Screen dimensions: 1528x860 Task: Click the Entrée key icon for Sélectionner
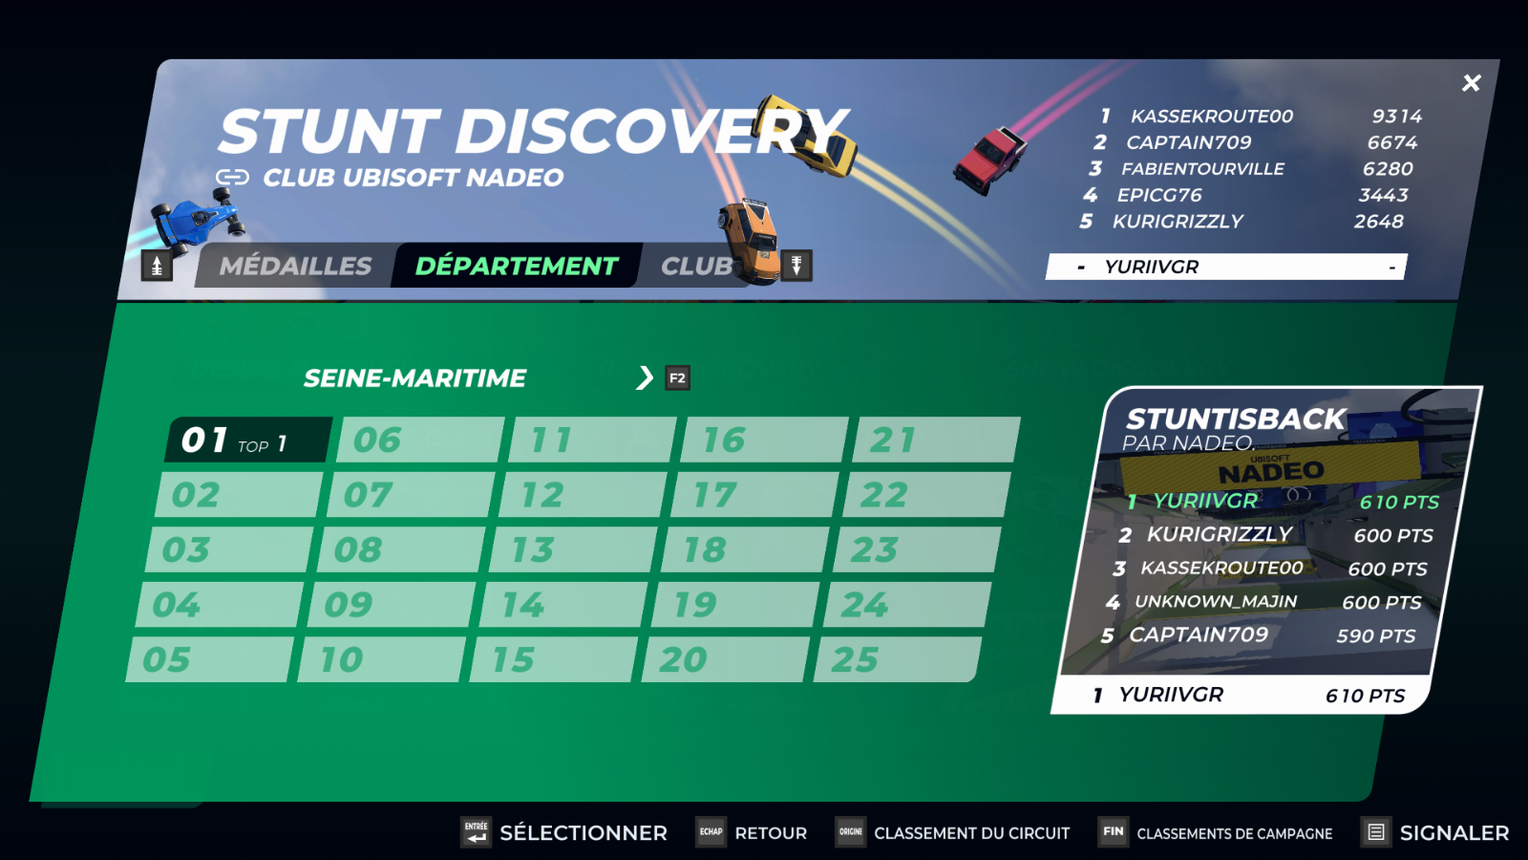coord(477,832)
